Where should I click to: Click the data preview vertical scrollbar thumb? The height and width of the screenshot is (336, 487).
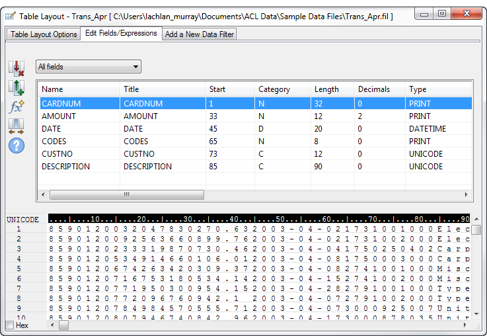[x=476, y=230]
